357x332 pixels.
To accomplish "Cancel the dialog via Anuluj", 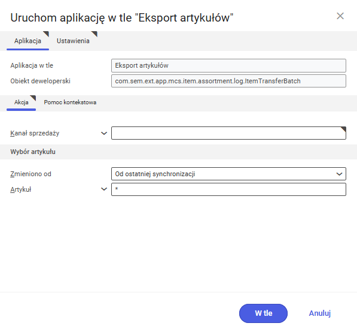I will (320, 313).
